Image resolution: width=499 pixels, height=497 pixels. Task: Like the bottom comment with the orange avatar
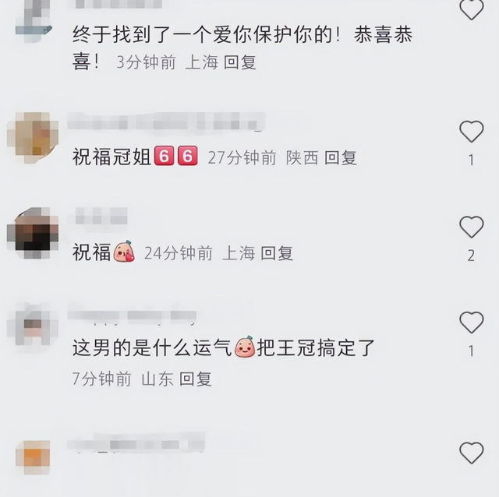point(471,453)
